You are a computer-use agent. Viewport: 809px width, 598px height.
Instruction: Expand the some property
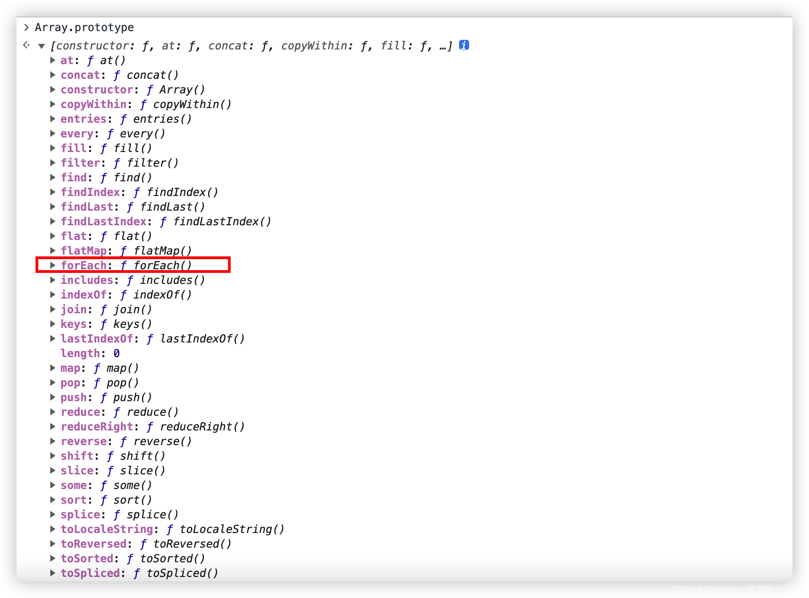click(53, 485)
